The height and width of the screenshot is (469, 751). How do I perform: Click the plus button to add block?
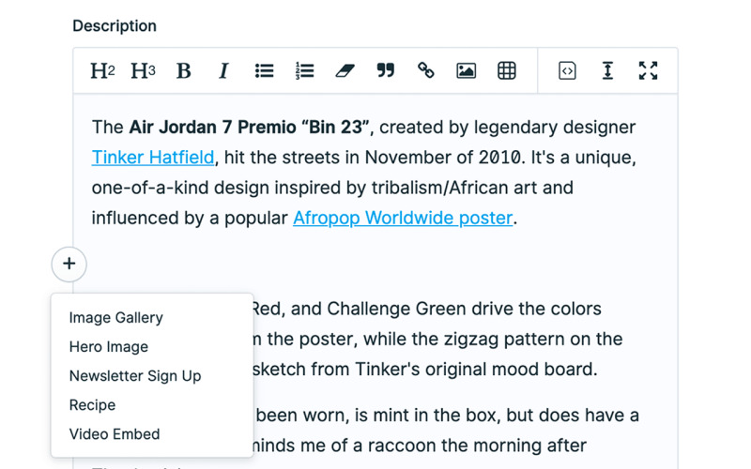69,265
